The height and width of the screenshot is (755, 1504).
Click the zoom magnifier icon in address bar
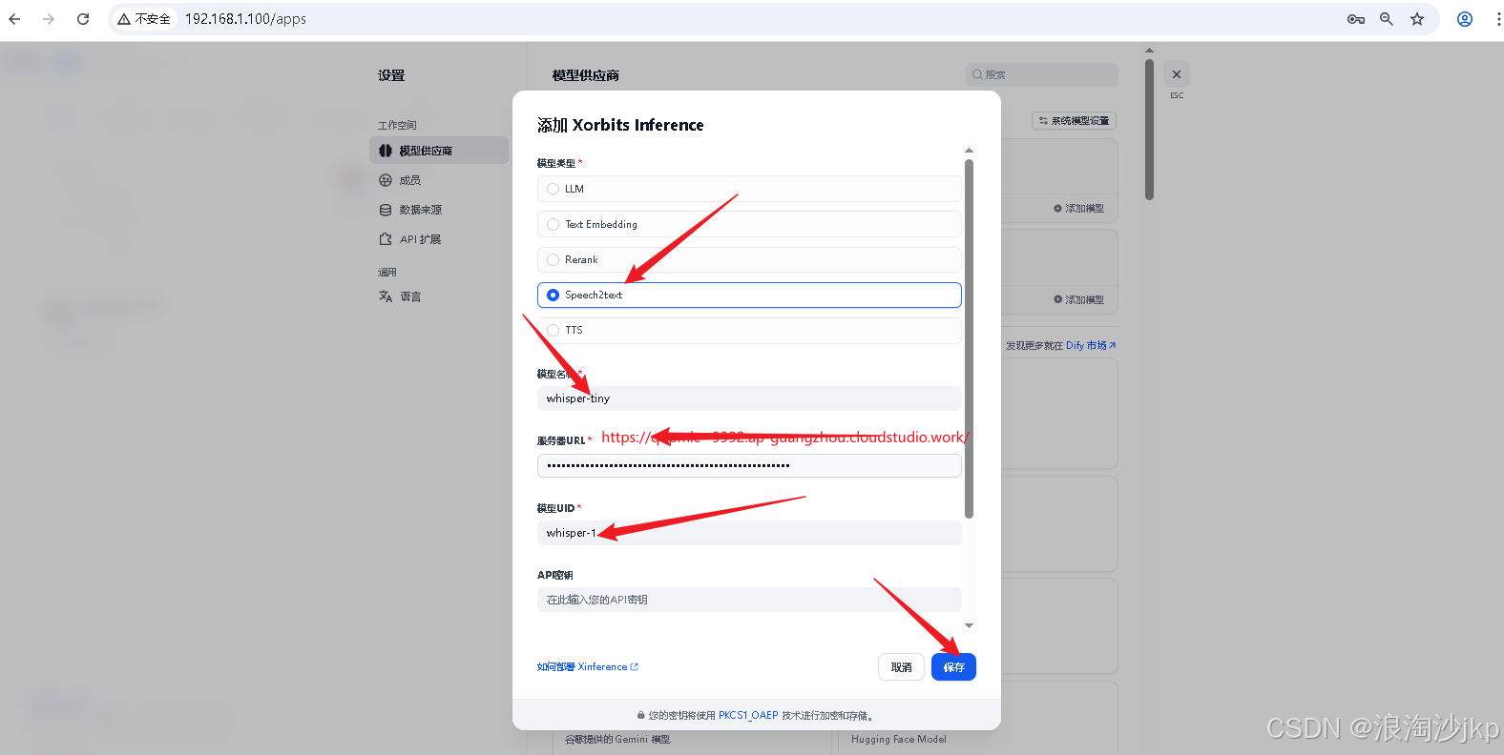(x=1387, y=19)
